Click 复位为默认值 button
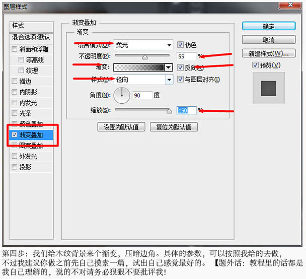The image size is (306, 279). 174,127
